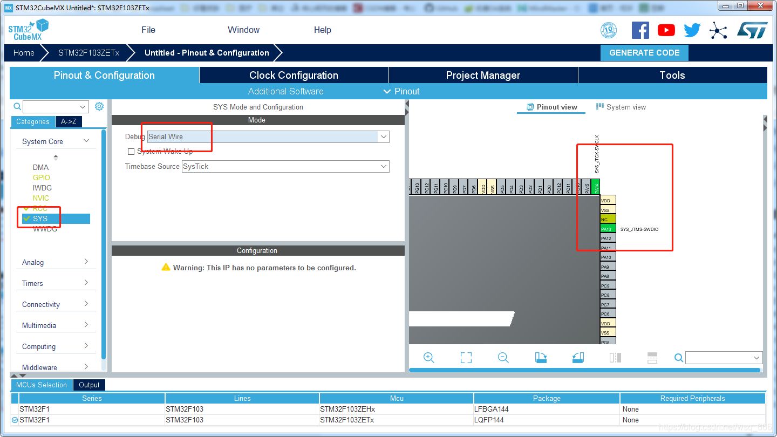Click the NC pin on chip
Image resolution: width=777 pixels, height=437 pixels.
point(608,220)
